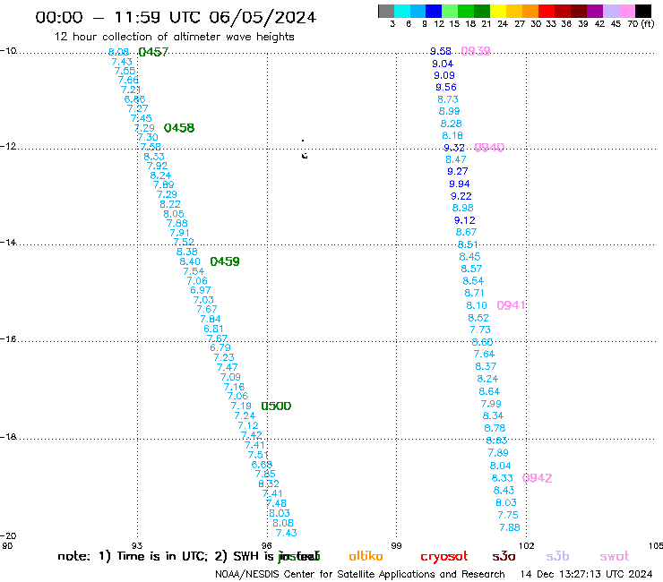The width and height of the screenshot is (663, 582).
Task: Click the date range title 06/05/2024
Action: click(263, 17)
